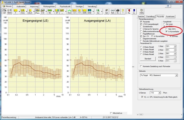Switch to the Anpassung tab
Image resolution: width=184 pixels, height=120 pixels.
34,7
